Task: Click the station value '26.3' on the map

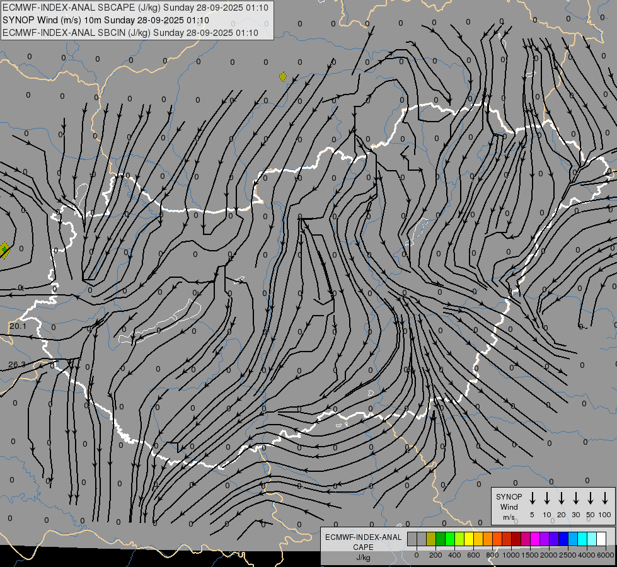Action: pyautogui.click(x=17, y=365)
